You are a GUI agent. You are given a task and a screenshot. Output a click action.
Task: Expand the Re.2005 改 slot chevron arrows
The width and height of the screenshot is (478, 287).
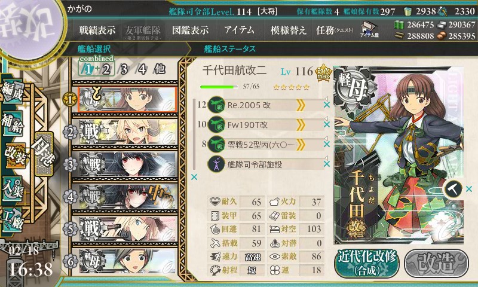click(x=301, y=105)
